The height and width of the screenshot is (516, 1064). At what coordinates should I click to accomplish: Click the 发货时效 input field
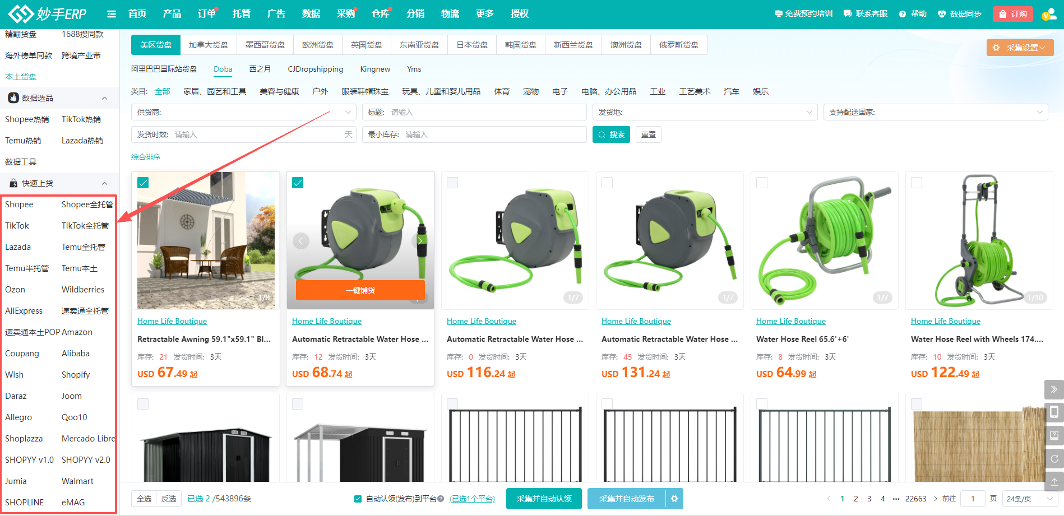click(244, 134)
